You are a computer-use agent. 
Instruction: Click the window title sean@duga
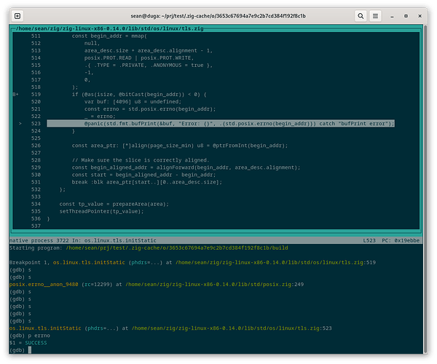(219, 16)
